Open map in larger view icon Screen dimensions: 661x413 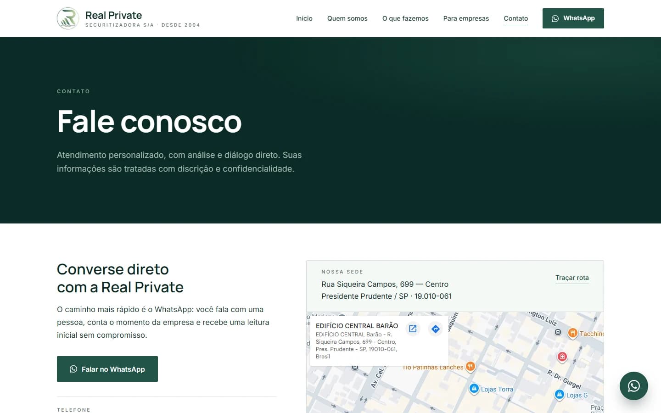(413, 329)
